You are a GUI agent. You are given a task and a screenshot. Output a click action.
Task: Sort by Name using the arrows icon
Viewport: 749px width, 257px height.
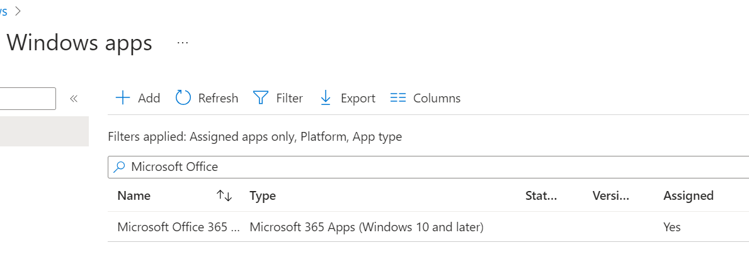click(x=224, y=195)
